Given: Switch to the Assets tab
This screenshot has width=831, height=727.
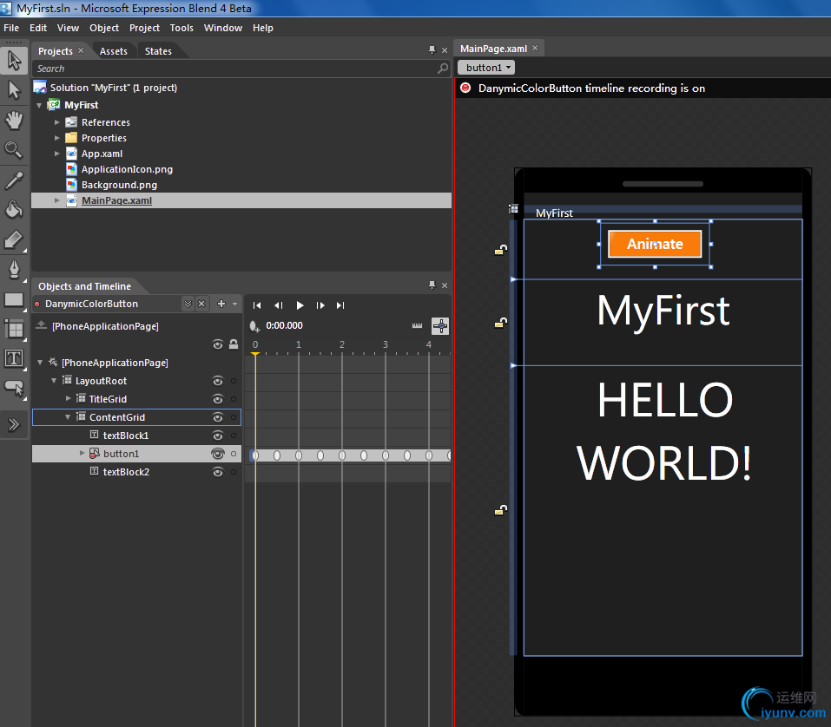Looking at the screenshot, I should (x=114, y=51).
